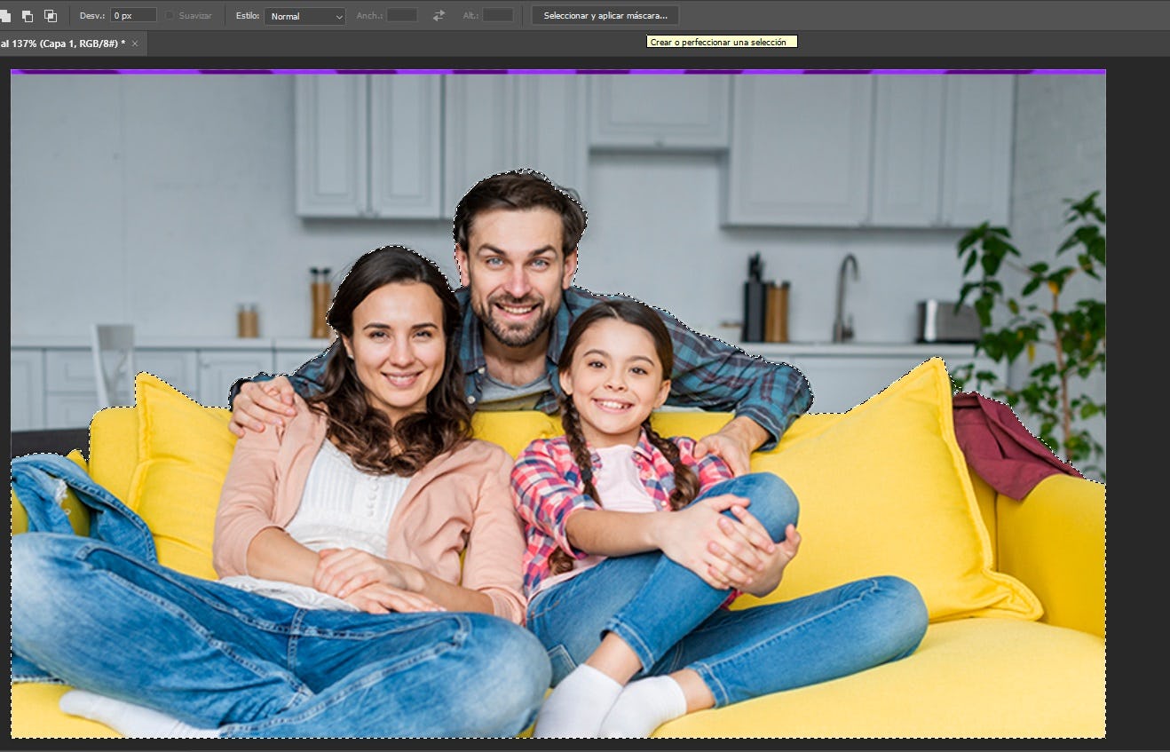
Task: Select the Subtract from selection mode icon
Action: [28, 16]
